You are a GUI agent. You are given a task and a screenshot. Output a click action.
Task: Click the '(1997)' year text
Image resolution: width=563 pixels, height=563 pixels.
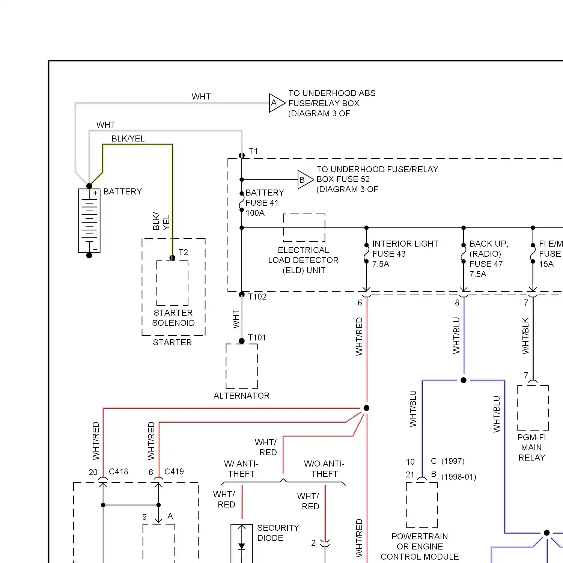[453, 461]
